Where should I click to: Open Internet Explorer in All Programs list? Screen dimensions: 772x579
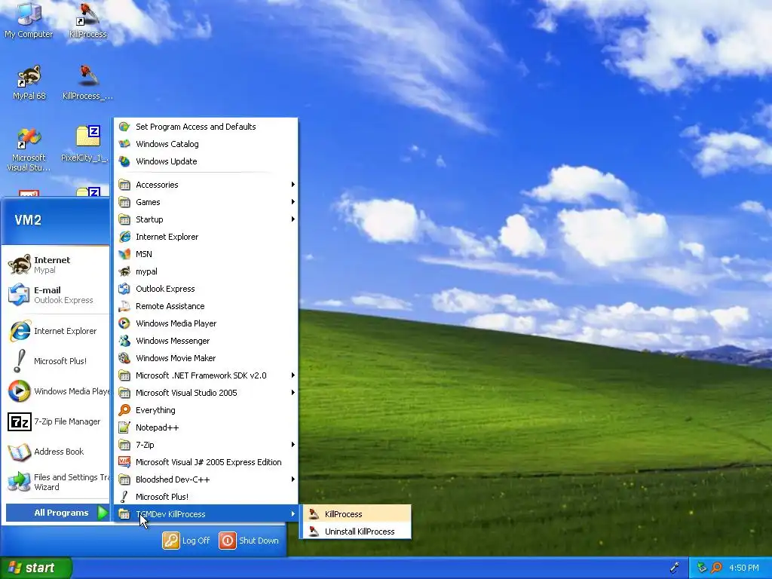pyautogui.click(x=206, y=237)
